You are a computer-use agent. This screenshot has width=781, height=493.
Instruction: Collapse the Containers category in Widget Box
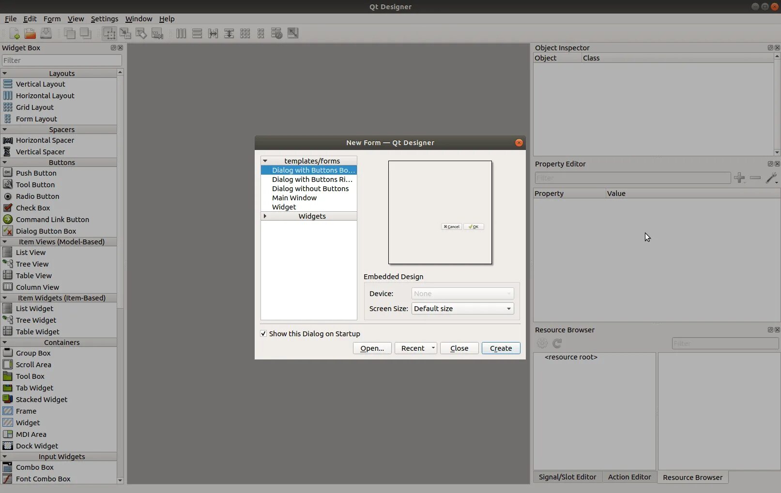click(5, 342)
